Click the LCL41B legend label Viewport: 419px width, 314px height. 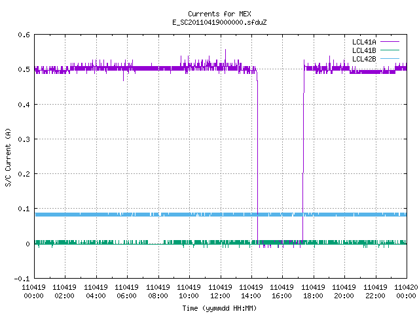364,50
